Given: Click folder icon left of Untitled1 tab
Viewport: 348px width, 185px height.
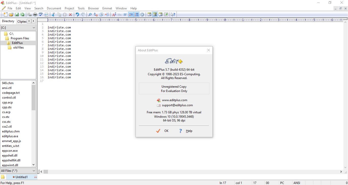Looking at the screenshot, I should coord(3,177).
